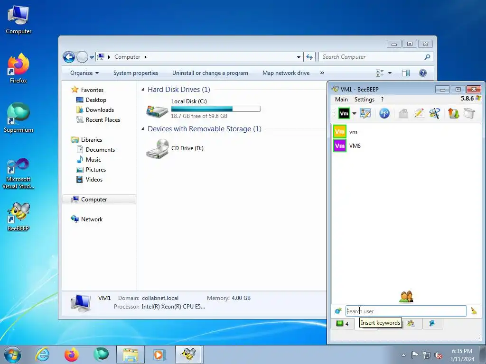The height and width of the screenshot is (364, 486).
Task: Open the status dropdown arrow beside Vm avatar
Action: 354,113
